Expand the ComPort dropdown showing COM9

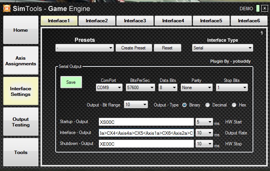tap(109, 88)
